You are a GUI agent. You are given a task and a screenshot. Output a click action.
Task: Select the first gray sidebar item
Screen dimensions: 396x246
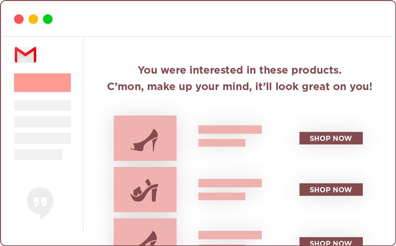[43, 105]
